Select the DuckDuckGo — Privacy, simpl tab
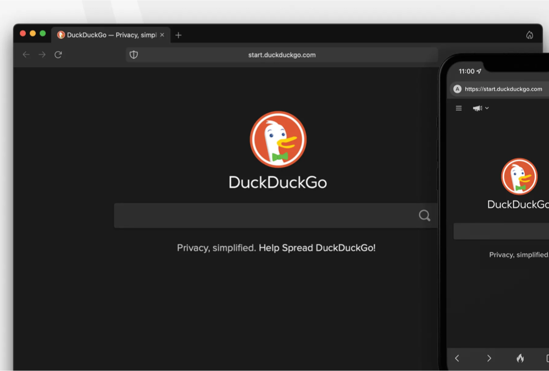Viewport: 549px width, 371px height. click(111, 35)
